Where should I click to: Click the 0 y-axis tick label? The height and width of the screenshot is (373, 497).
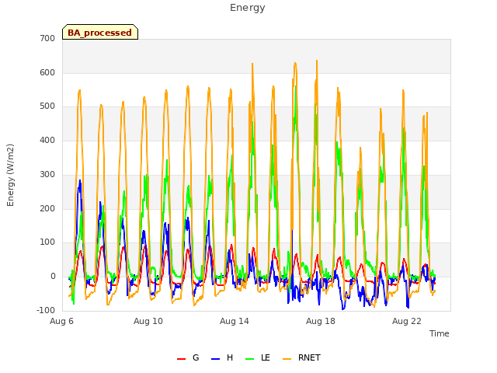click(53, 277)
